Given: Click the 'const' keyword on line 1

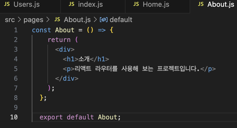Looking at the screenshot, I should tap(41, 30).
